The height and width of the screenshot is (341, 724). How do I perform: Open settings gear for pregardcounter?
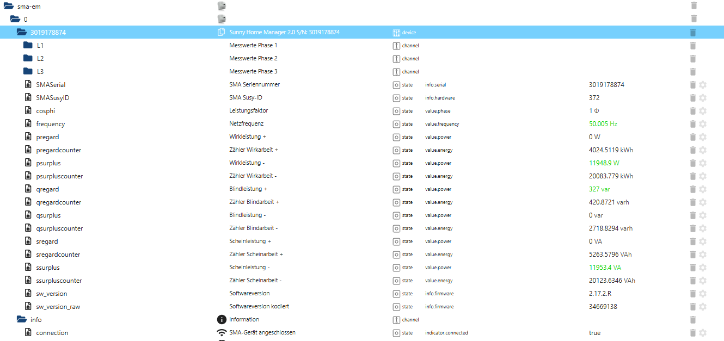click(x=703, y=150)
